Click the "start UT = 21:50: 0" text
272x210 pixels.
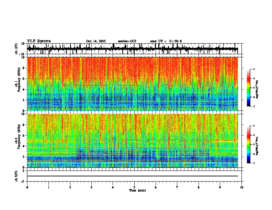pos(166,41)
